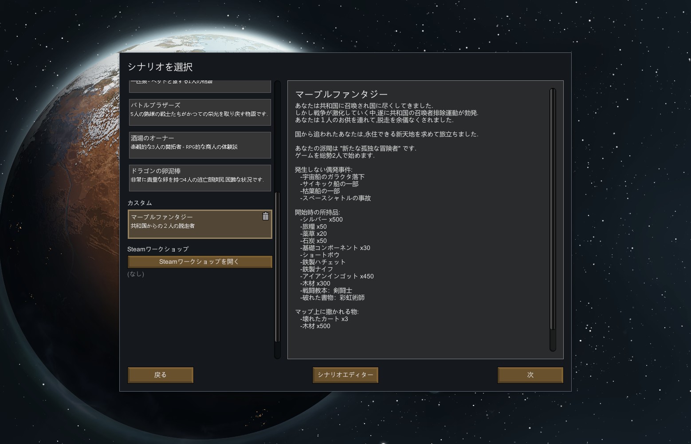
Task: Click the -鉄製ハチェット item line
Action: 323,262
